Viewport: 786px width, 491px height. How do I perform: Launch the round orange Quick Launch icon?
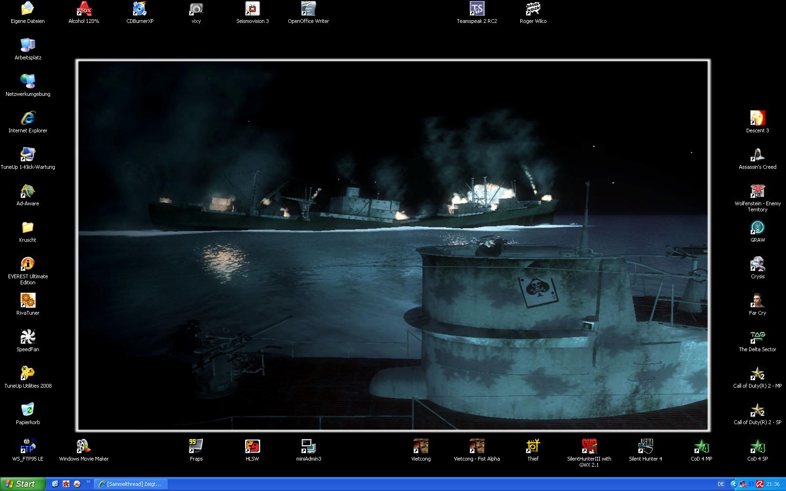click(77, 484)
